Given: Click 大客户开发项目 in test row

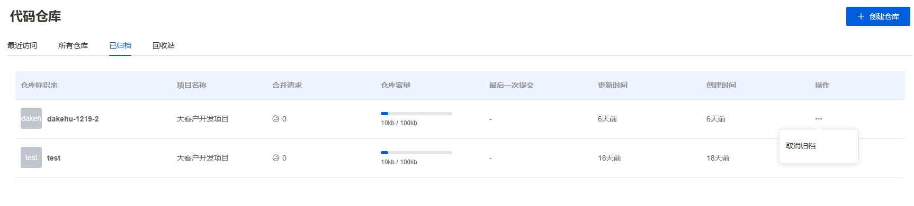Looking at the screenshot, I should pos(203,158).
